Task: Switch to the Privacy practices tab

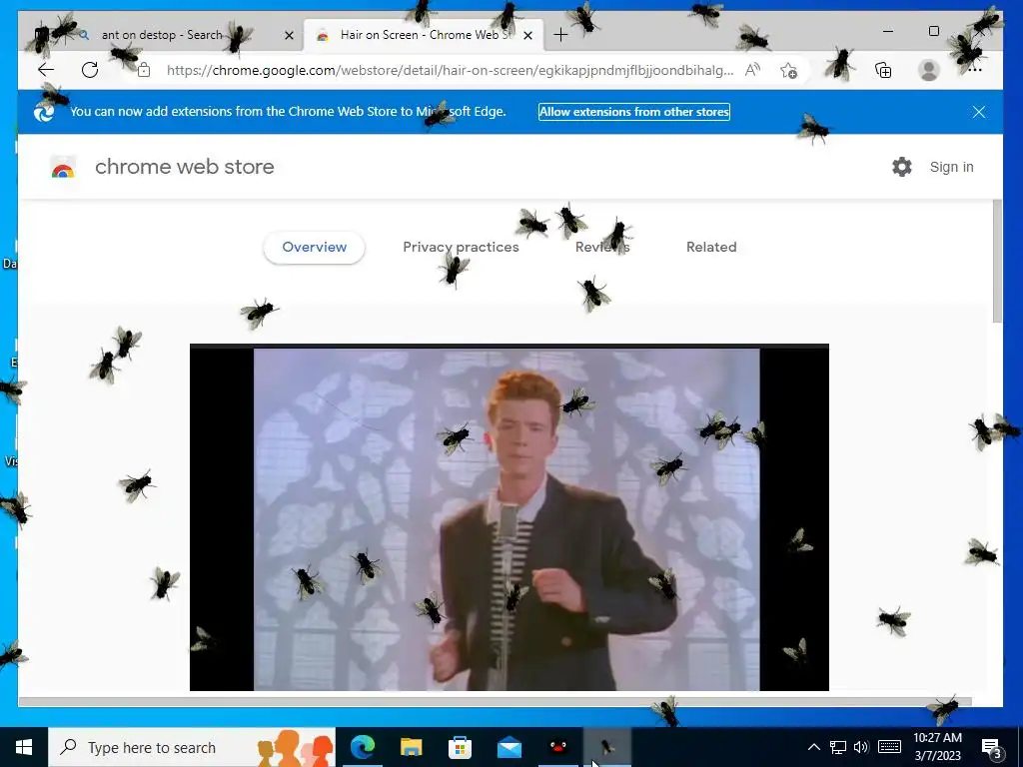Action: click(x=461, y=248)
